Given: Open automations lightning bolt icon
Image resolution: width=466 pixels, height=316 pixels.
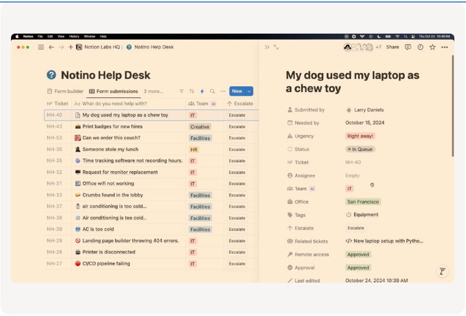Looking at the screenshot, I should pos(202,91).
